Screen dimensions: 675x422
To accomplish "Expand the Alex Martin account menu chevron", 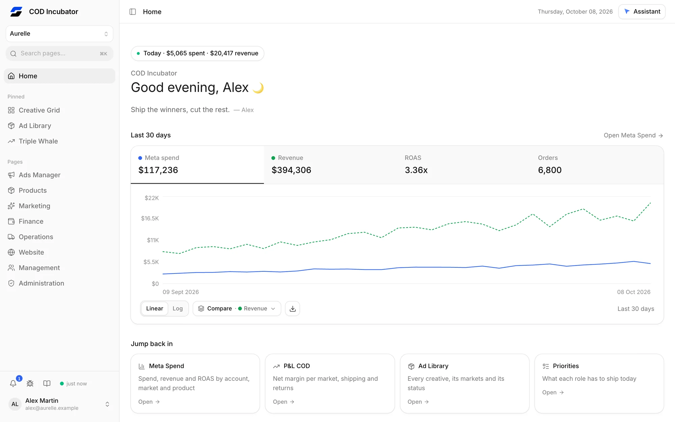I will click(x=107, y=404).
